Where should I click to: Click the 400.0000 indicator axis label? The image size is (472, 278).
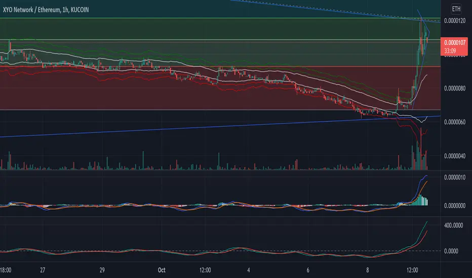[453, 225]
